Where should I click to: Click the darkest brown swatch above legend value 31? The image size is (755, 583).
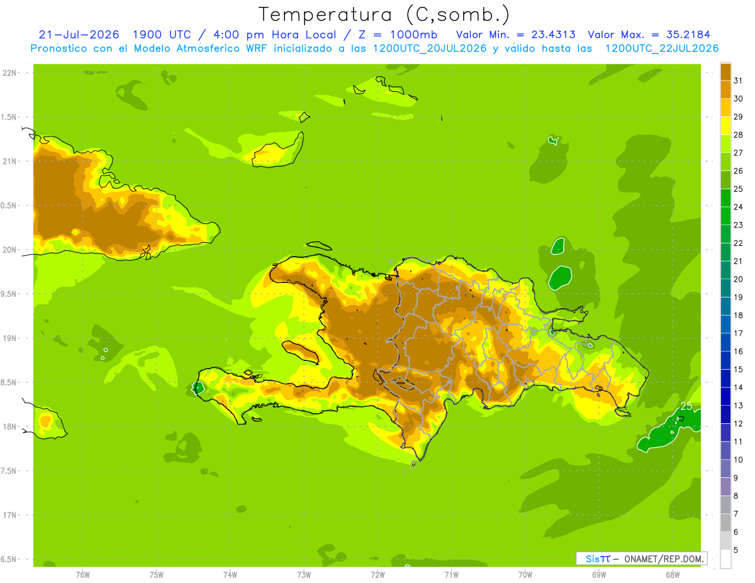725,72
